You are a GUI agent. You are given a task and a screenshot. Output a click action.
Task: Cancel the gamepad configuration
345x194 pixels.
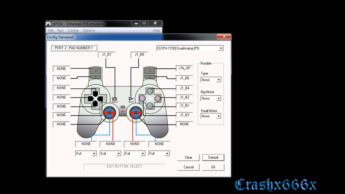pyautogui.click(x=188, y=167)
